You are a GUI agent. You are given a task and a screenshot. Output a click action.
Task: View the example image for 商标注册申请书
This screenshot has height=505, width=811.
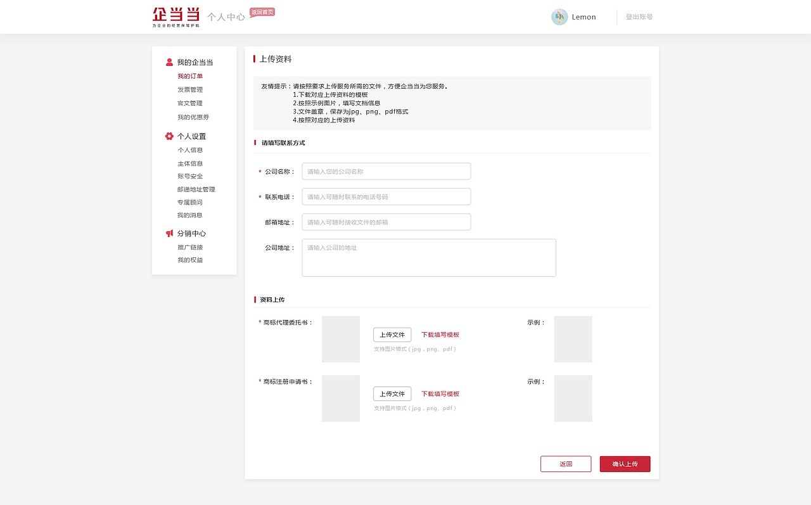tap(573, 398)
